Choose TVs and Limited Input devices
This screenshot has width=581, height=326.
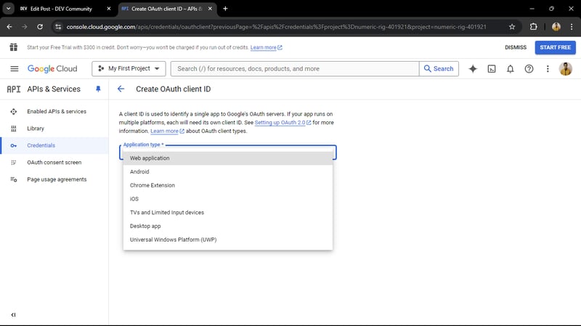coord(227,213)
